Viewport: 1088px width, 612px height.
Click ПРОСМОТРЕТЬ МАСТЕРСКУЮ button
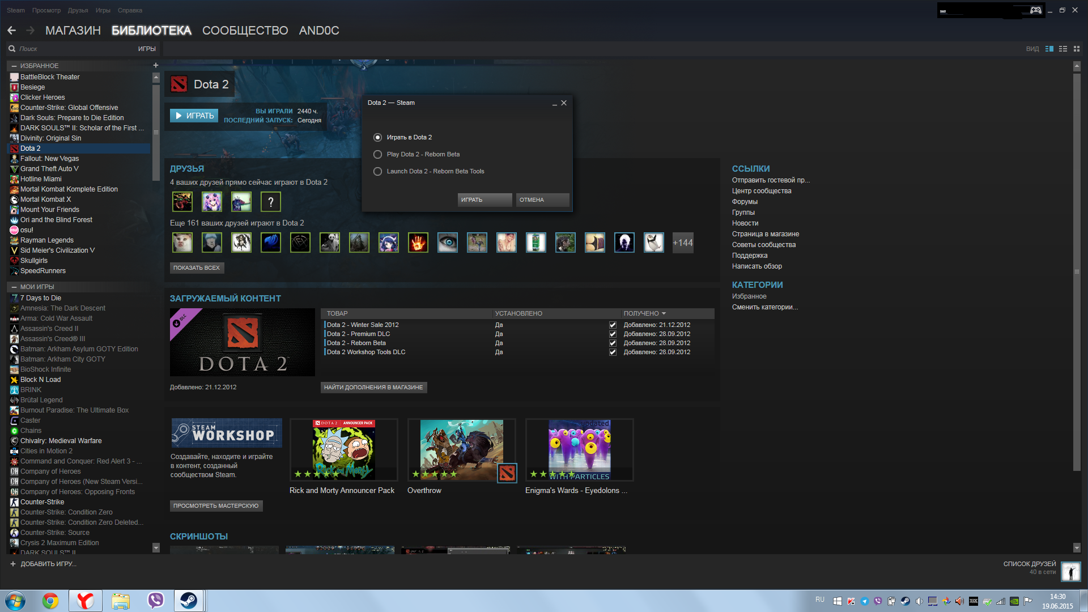pyautogui.click(x=216, y=506)
